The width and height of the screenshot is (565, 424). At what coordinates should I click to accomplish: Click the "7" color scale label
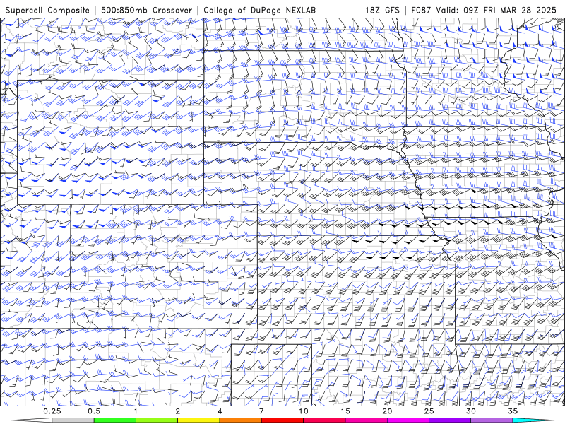pyautogui.click(x=261, y=411)
